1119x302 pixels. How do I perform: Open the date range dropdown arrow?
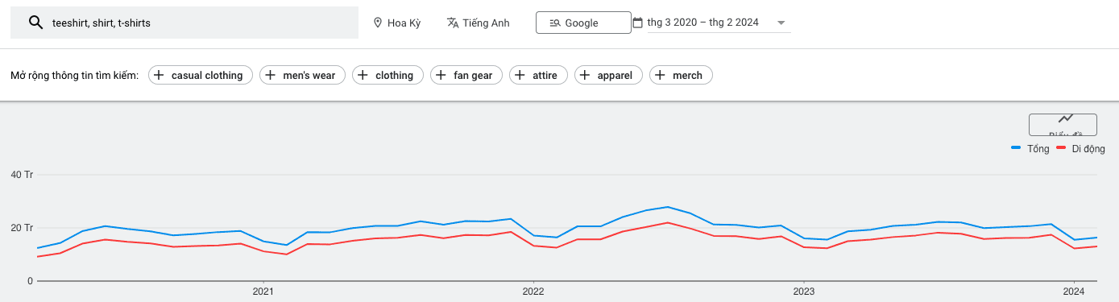click(781, 23)
